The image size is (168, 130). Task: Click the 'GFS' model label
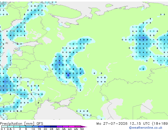point(40,124)
